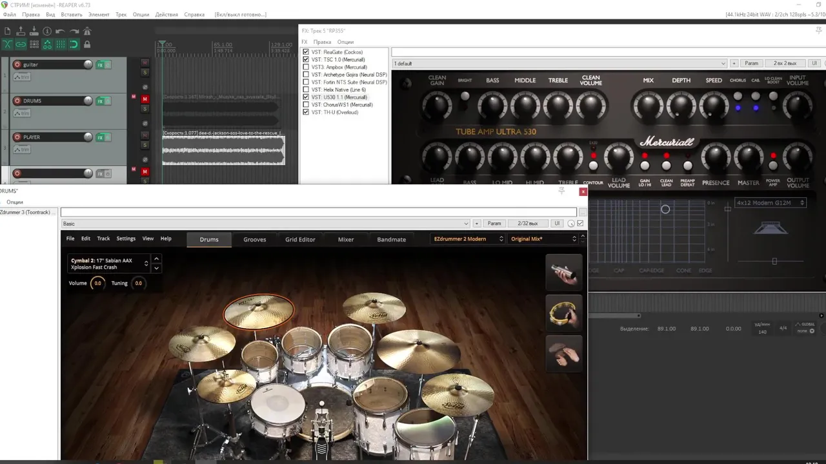Switch to Bandmate tab

coord(392,239)
